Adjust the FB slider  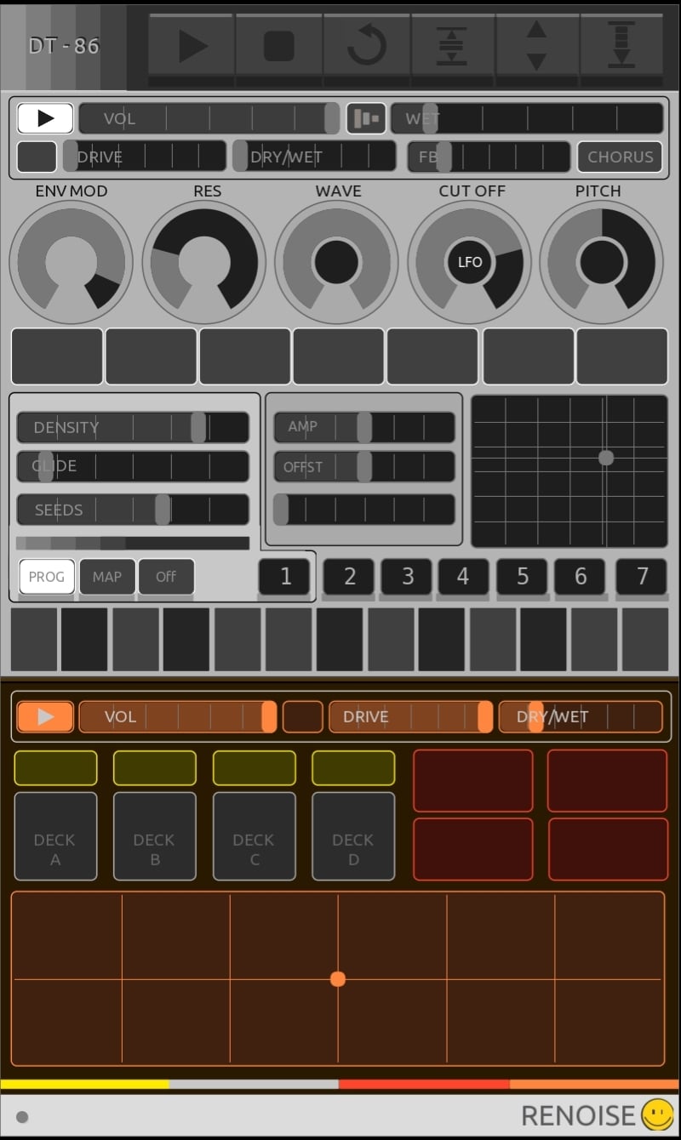pyautogui.click(x=489, y=157)
